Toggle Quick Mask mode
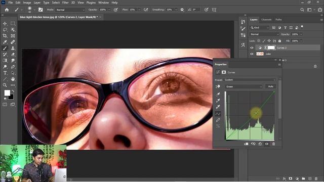Viewport: 324px width, 182px height. point(5,105)
